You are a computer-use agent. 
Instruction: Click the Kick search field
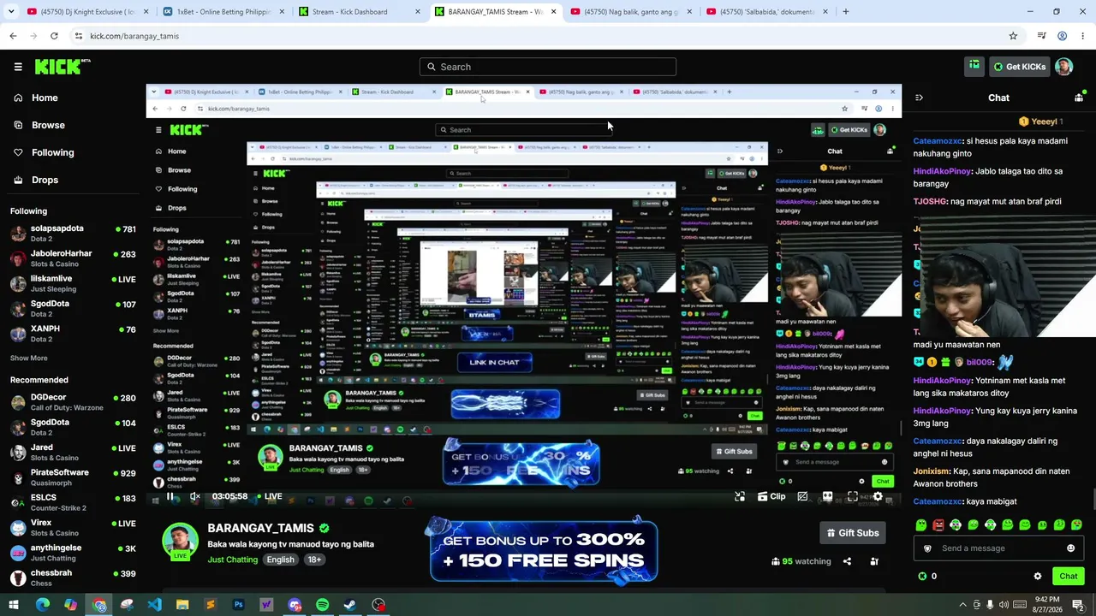coord(548,67)
